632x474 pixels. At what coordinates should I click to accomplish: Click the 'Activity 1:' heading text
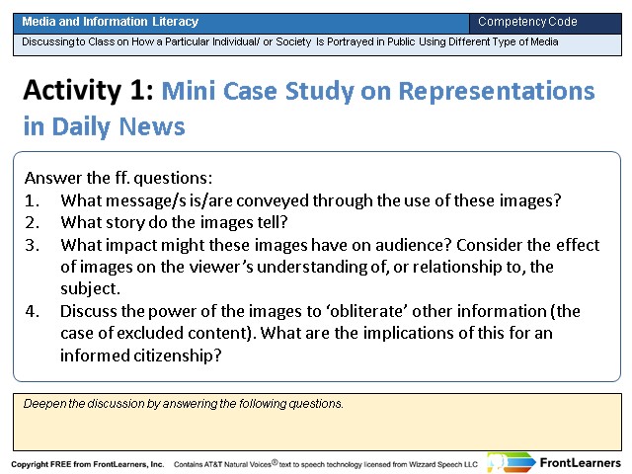click(x=88, y=90)
